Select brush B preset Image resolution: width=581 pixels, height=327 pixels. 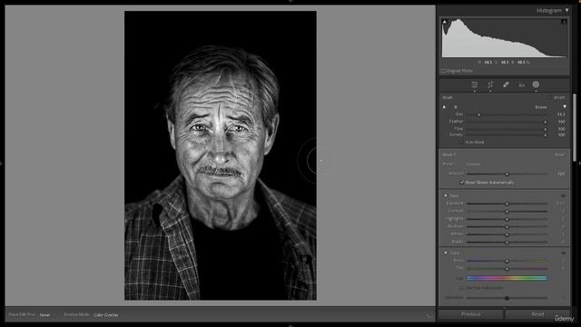click(x=456, y=107)
